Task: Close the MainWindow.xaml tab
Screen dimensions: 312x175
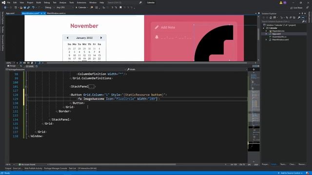Action: pos(44,13)
